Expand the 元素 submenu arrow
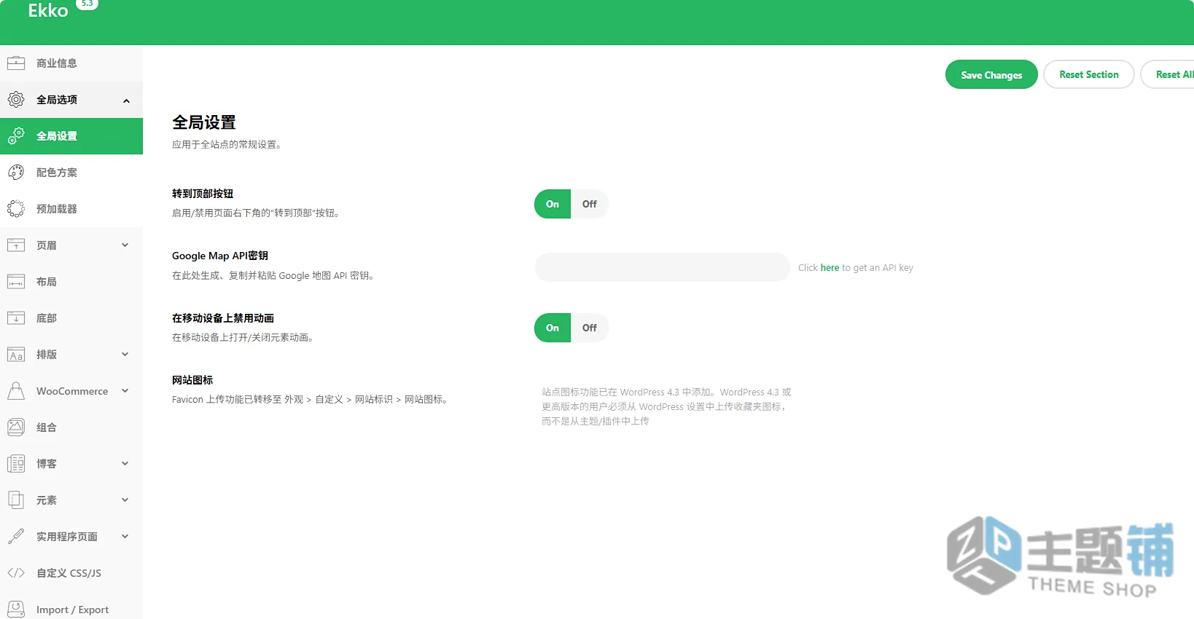Image resolution: width=1194 pixels, height=619 pixels. pos(125,500)
